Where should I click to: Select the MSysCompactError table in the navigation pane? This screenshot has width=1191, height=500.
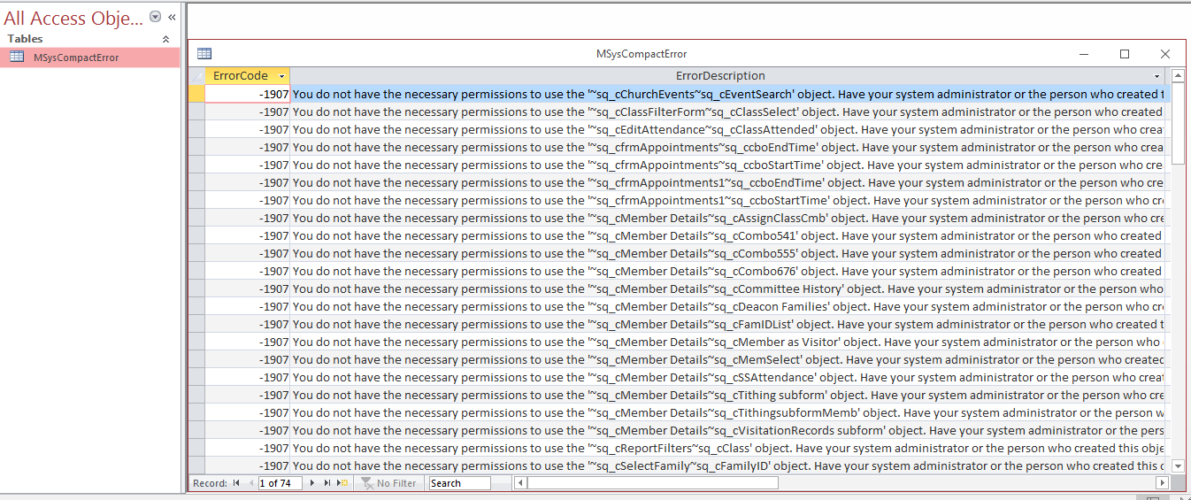[76, 58]
